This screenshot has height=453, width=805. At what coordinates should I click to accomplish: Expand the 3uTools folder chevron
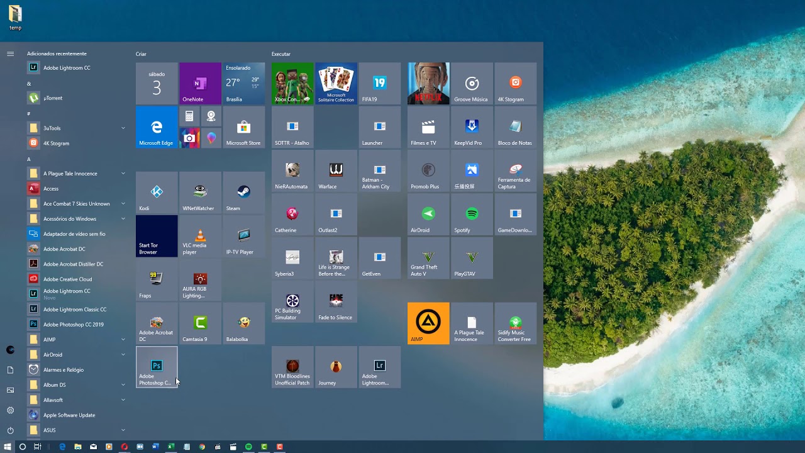pyautogui.click(x=123, y=128)
